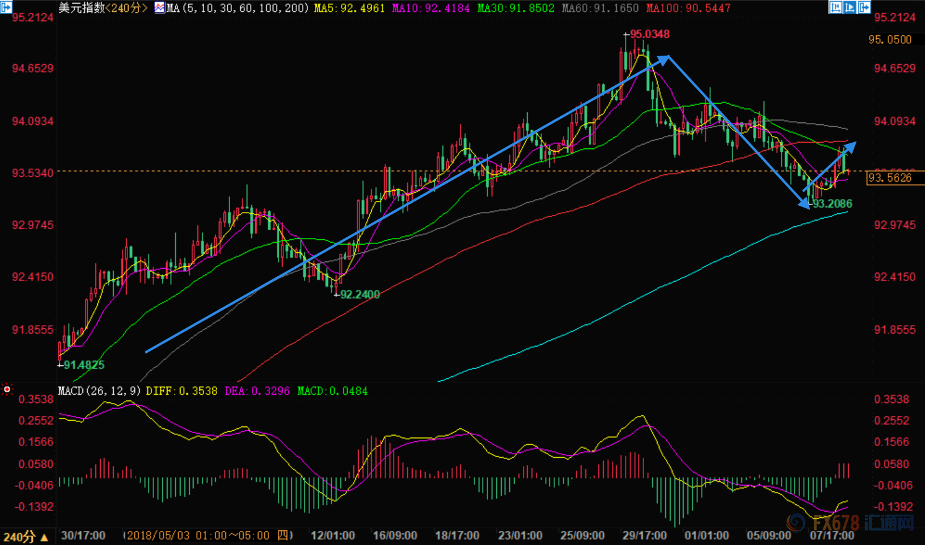Click the MA30 green legend entry

click(x=516, y=8)
